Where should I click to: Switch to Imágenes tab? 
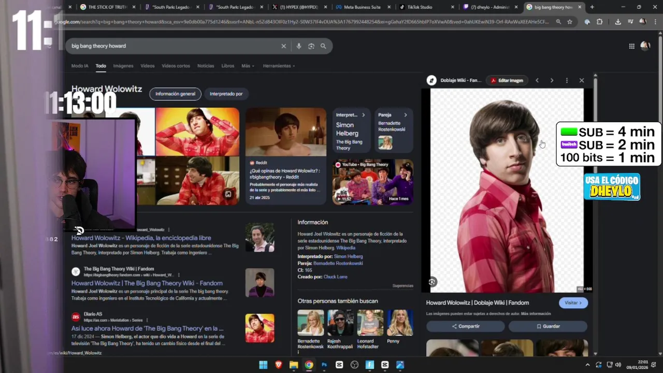click(x=123, y=66)
